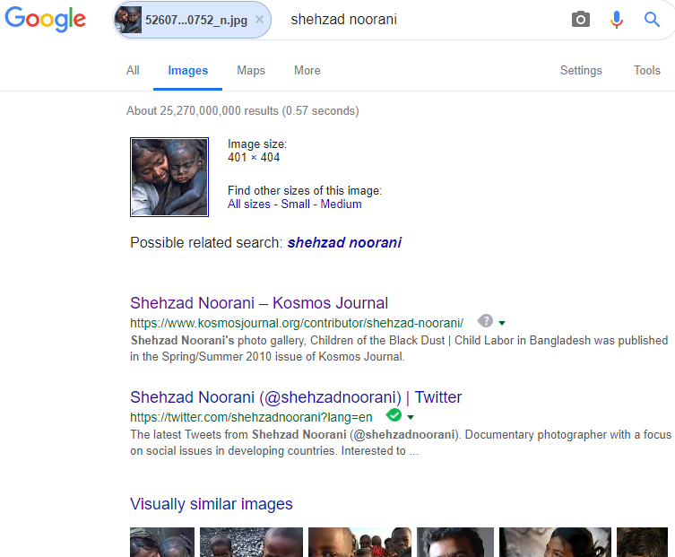Find All sizes of this image
The image size is (675, 557).
pyautogui.click(x=249, y=204)
